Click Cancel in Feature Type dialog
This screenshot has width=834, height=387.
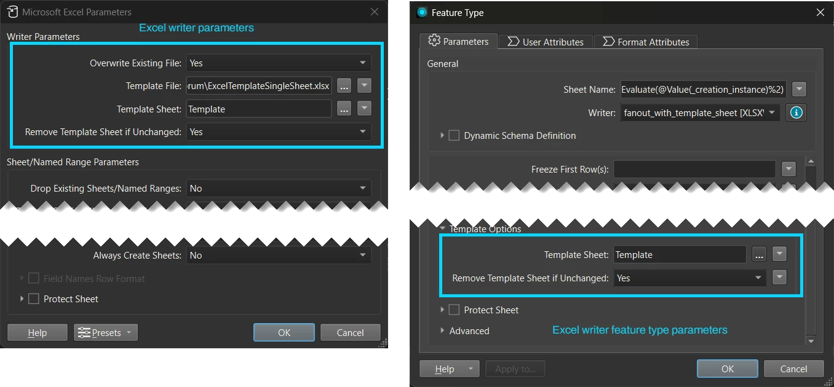tap(794, 369)
